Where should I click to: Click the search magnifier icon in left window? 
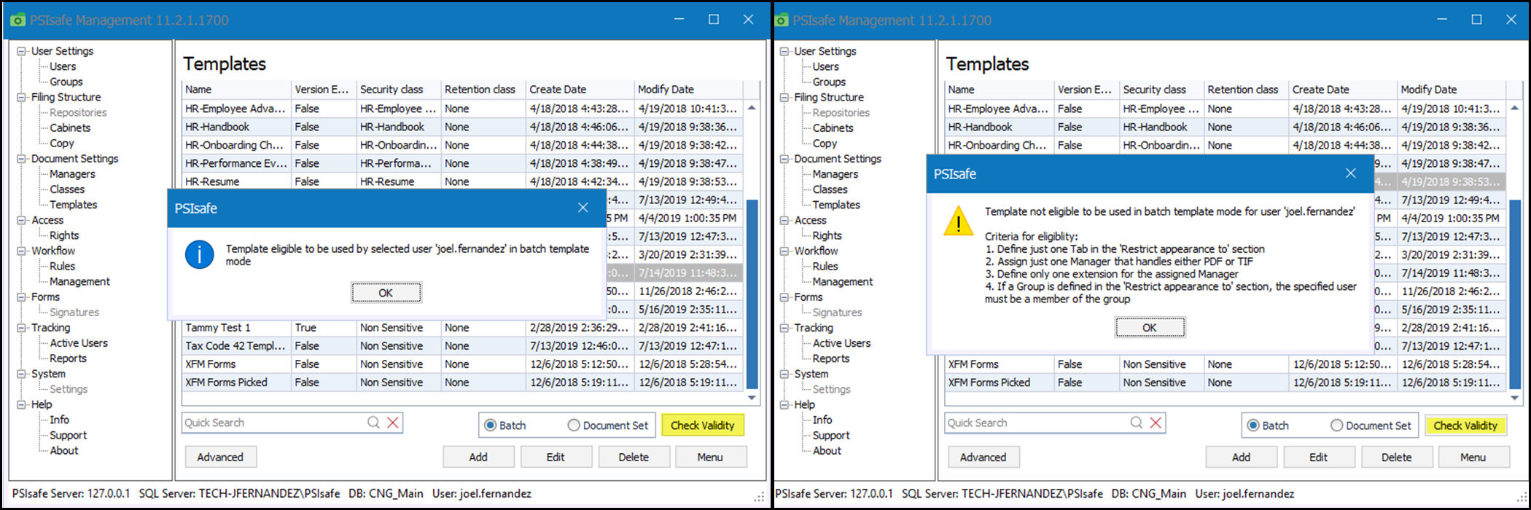pyautogui.click(x=373, y=423)
